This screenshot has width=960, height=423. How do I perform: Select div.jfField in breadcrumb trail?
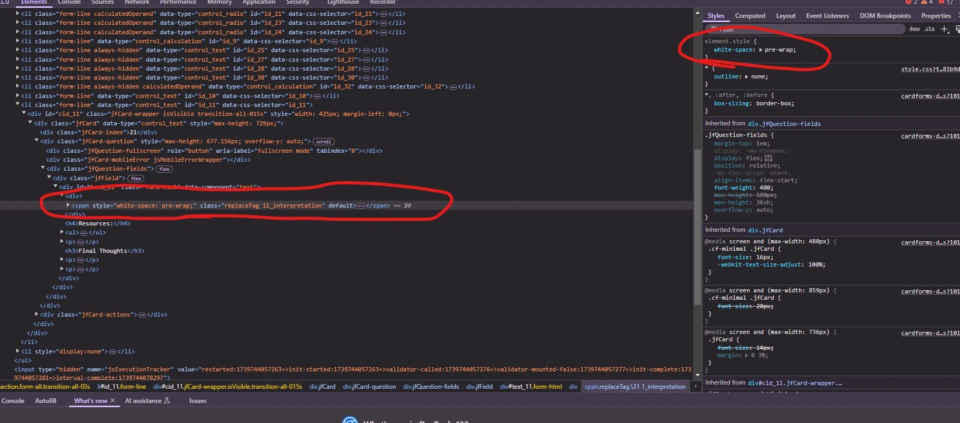[x=479, y=387]
